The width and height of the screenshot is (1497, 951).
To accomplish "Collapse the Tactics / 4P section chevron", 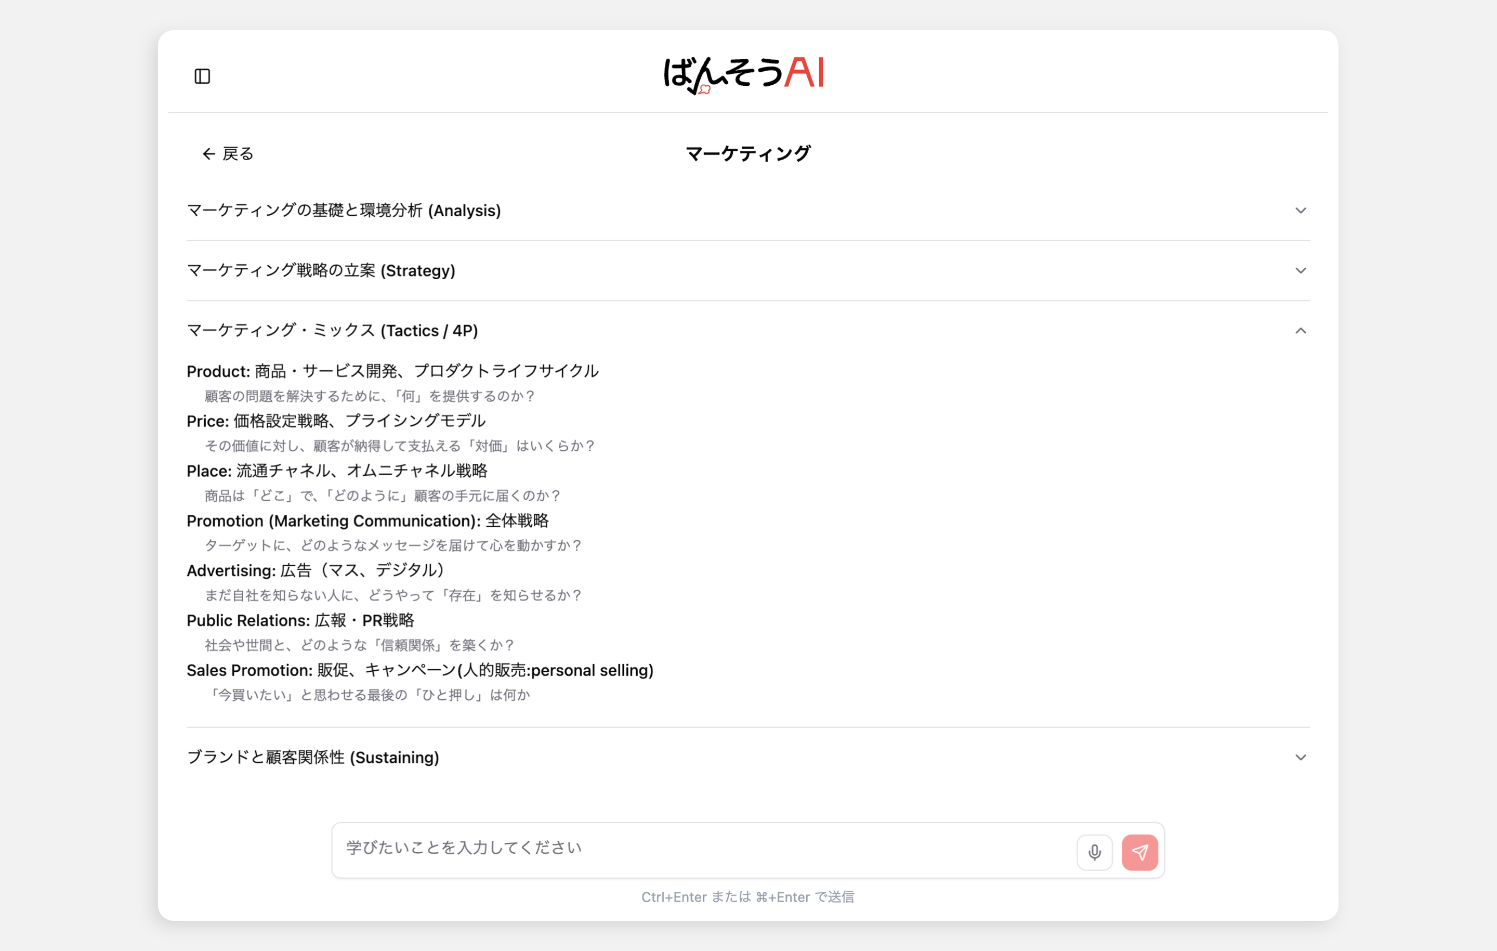I will (x=1300, y=331).
